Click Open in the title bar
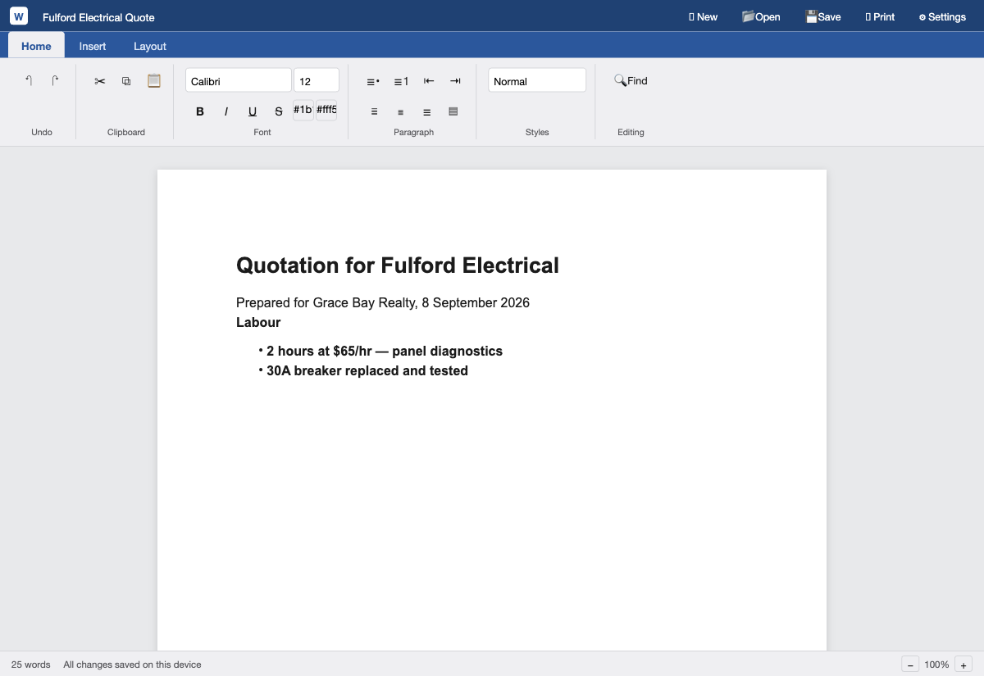984x676 pixels. (761, 16)
